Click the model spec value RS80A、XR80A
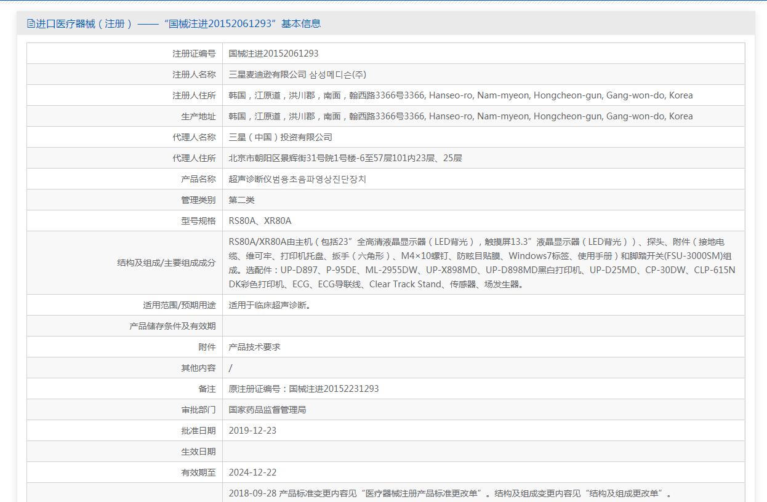This screenshot has height=502, width=767. tap(260, 221)
